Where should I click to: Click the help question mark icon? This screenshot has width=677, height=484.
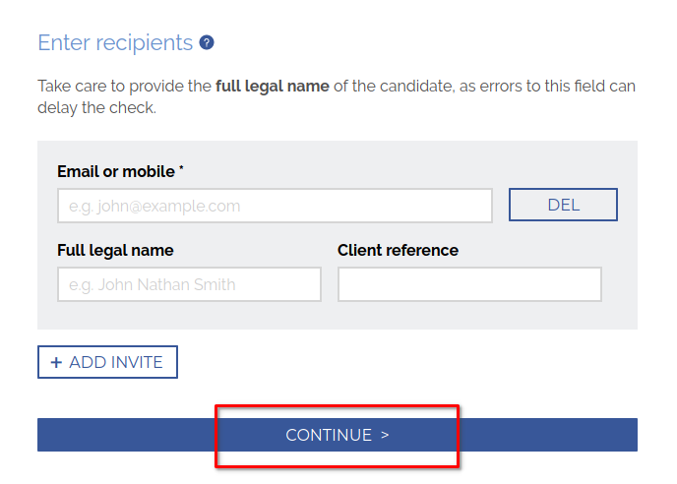click(207, 43)
